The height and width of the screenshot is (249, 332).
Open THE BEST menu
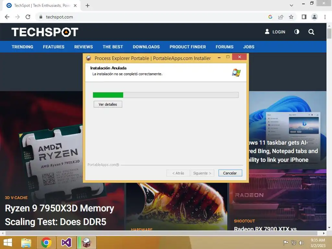pos(113,47)
